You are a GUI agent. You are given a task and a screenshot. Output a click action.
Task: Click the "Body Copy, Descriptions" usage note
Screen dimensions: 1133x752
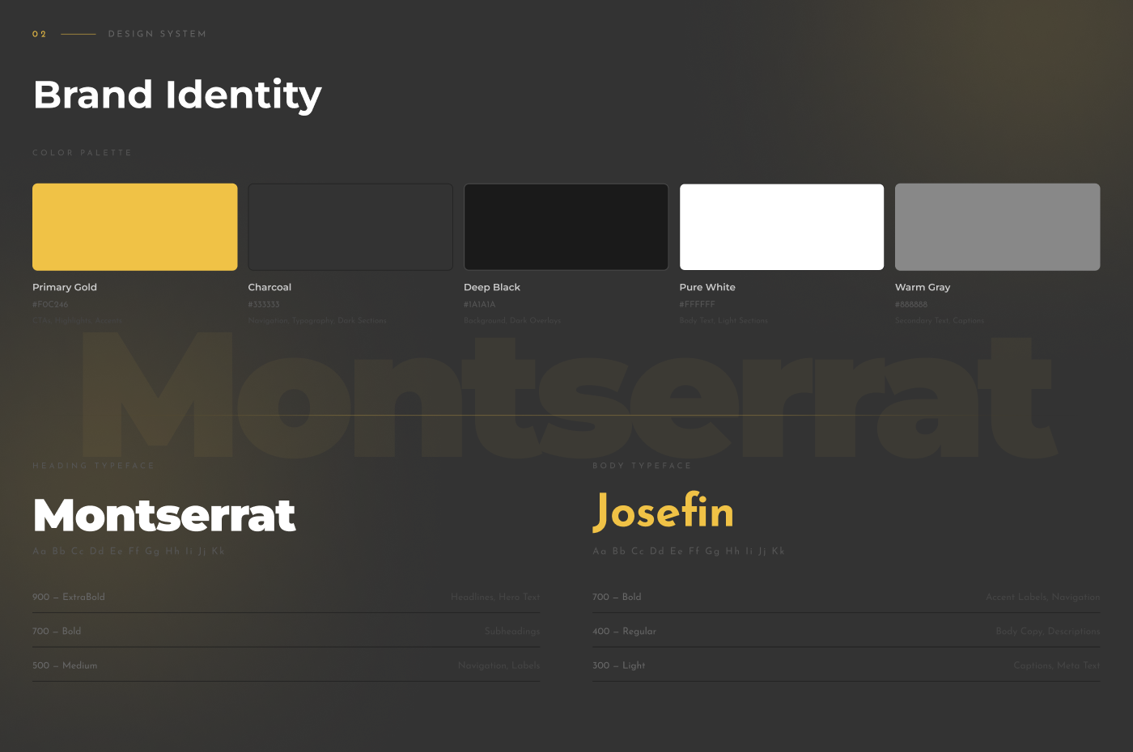point(1048,632)
